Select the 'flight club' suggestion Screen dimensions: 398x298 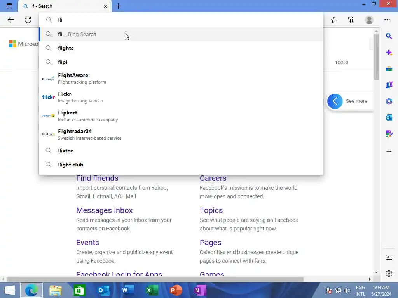(181, 165)
